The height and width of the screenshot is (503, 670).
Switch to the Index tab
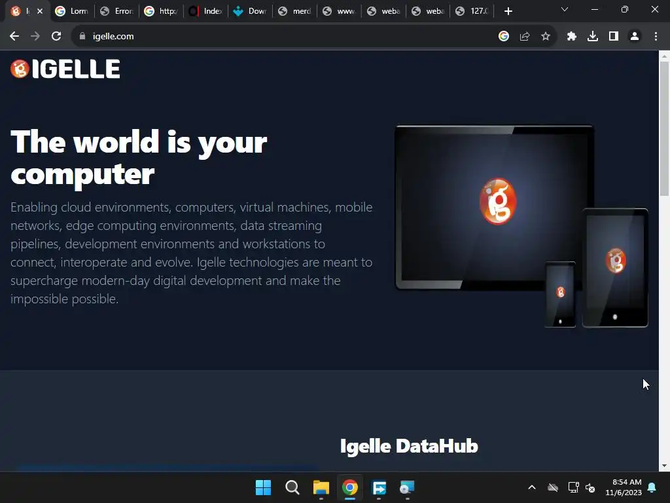pos(205,11)
